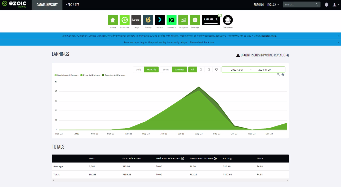The image size is (341, 187).
Task: Click the $15.04 average Ezoic cell
Action: coord(126,166)
